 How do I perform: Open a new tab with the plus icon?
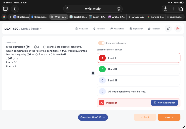click(x=173, y=9)
